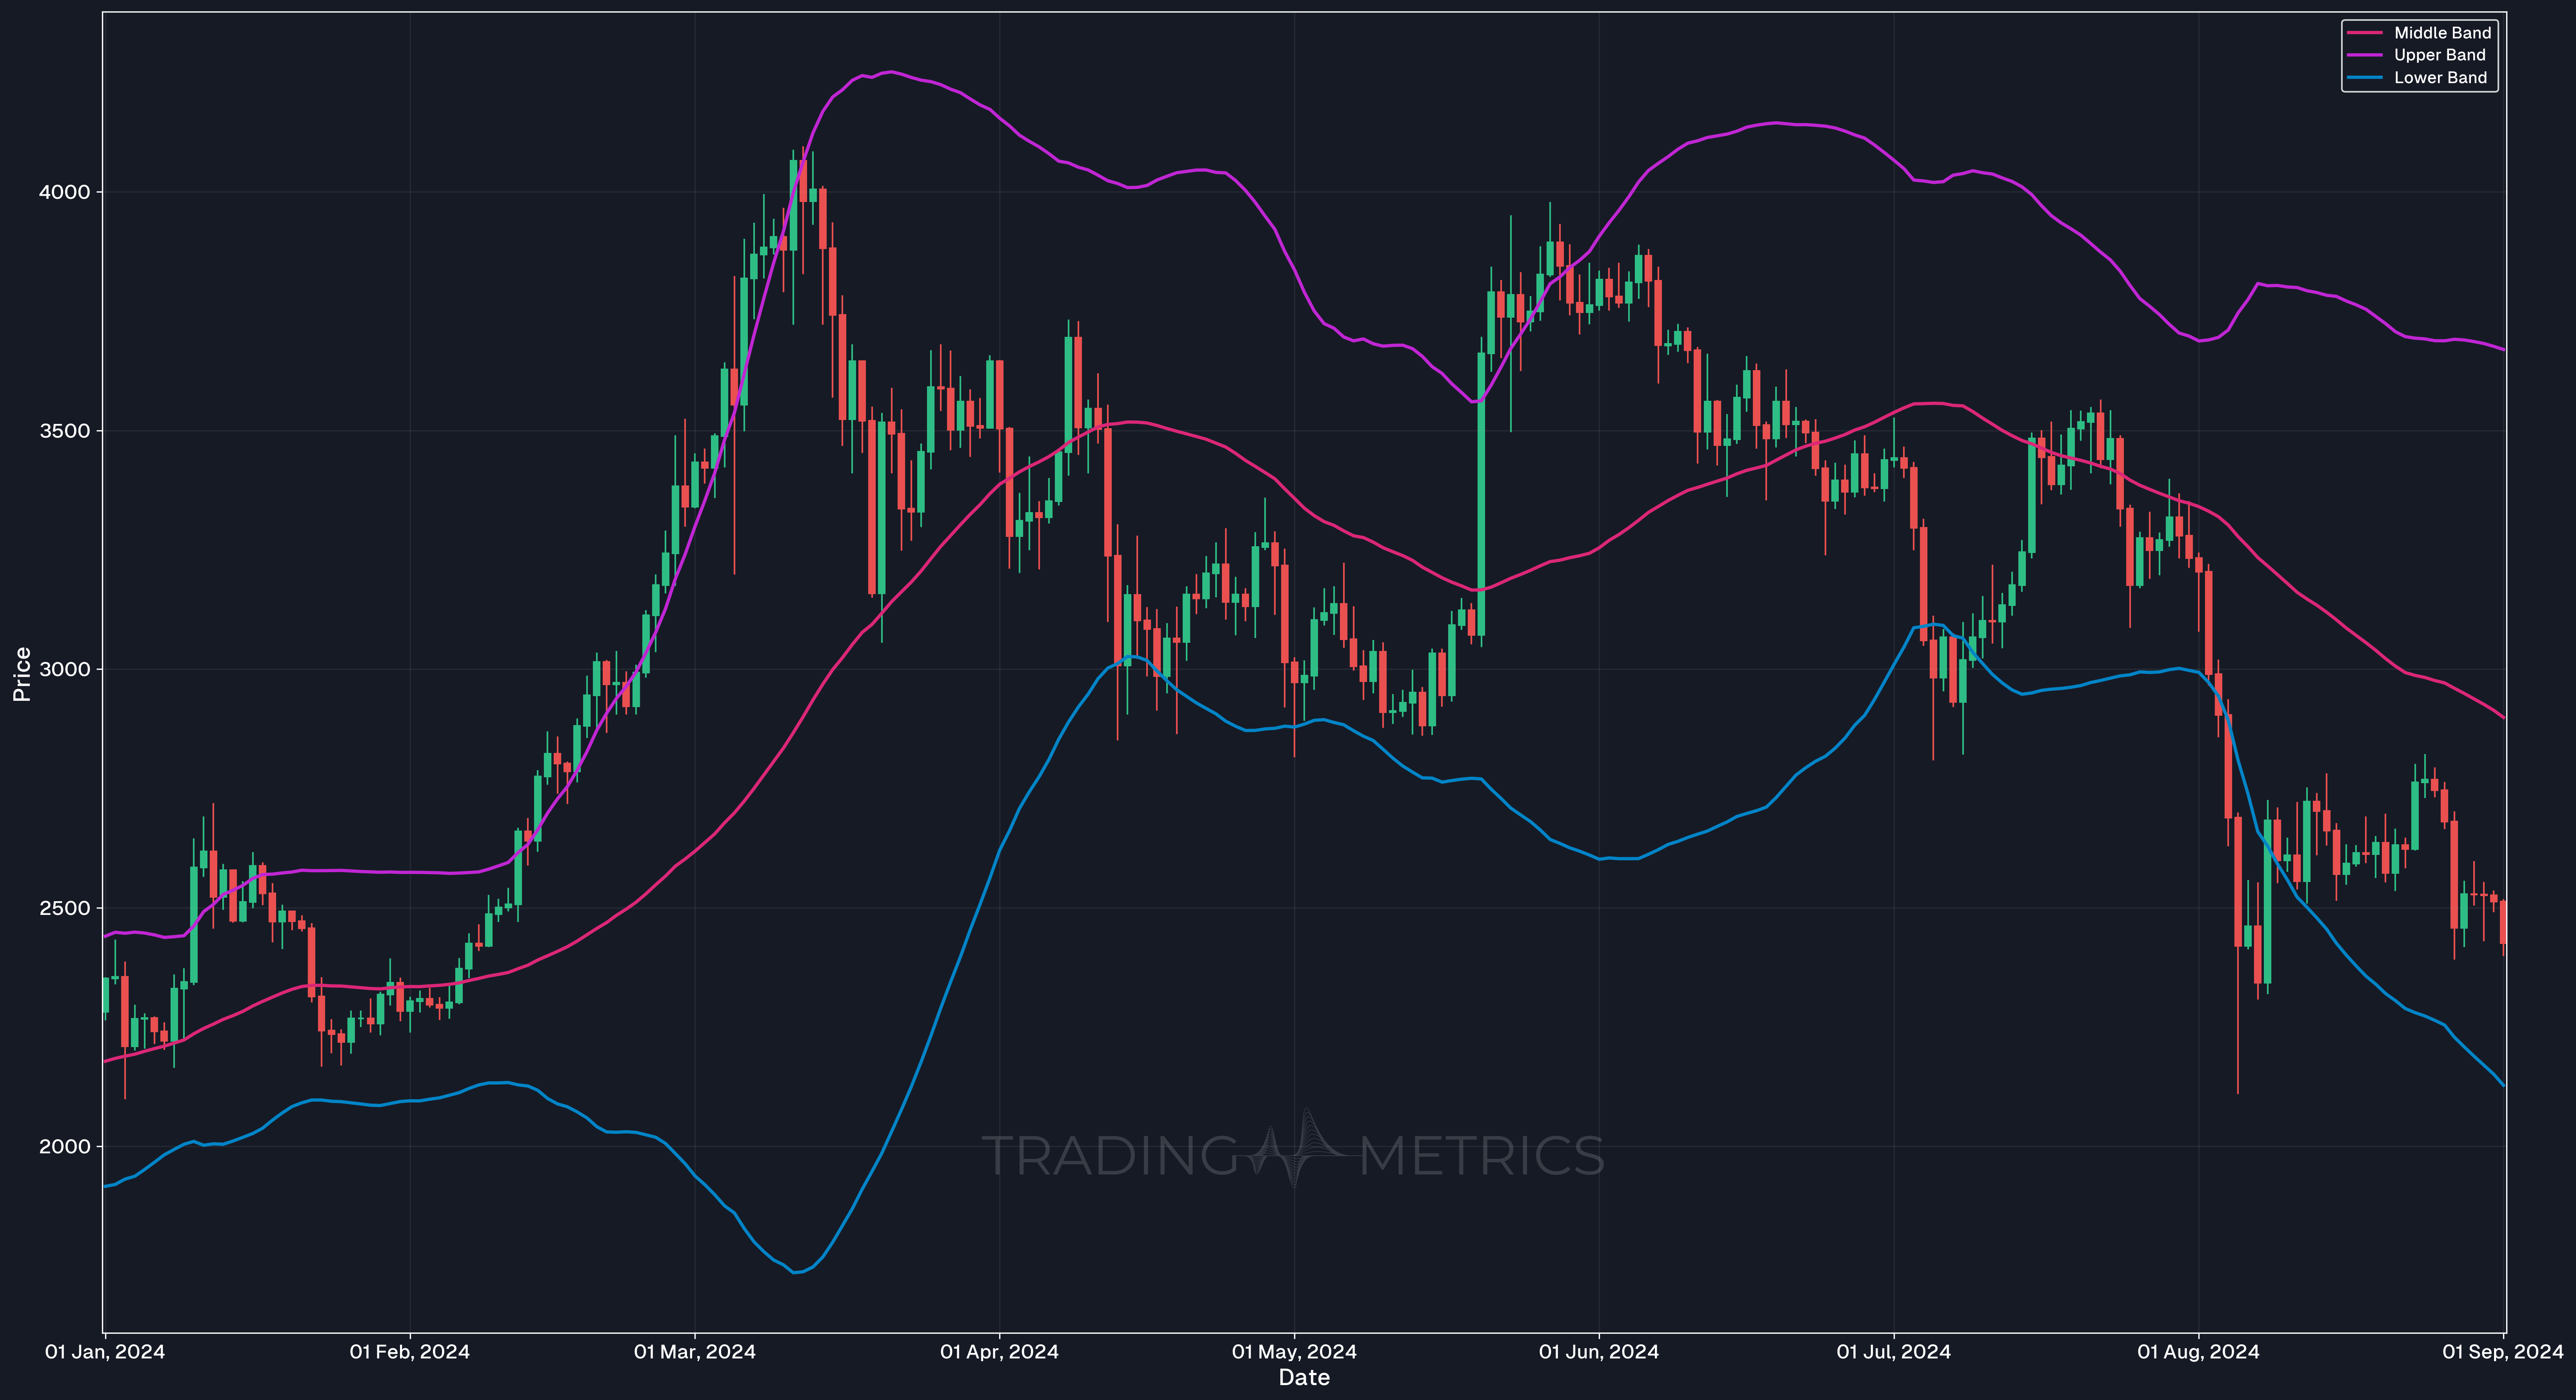Click the 01 Aug, 2024 date label
The image size is (2576, 1400).
click(2198, 1352)
